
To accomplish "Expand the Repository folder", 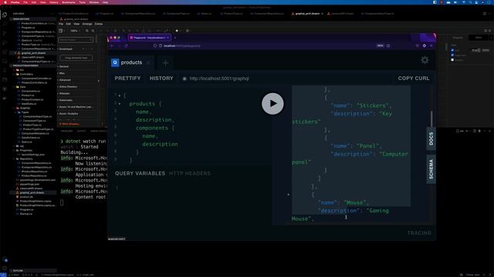I will point(26,159).
